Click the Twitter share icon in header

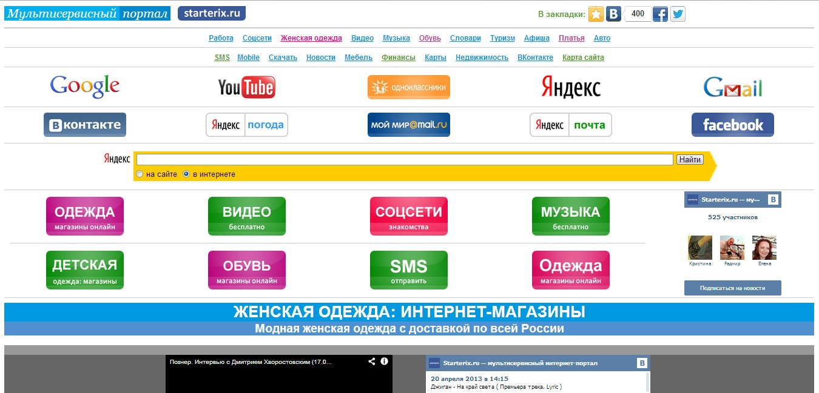click(678, 14)
